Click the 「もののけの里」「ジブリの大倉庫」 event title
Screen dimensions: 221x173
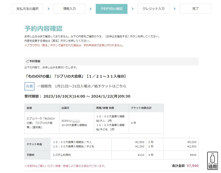76,76
